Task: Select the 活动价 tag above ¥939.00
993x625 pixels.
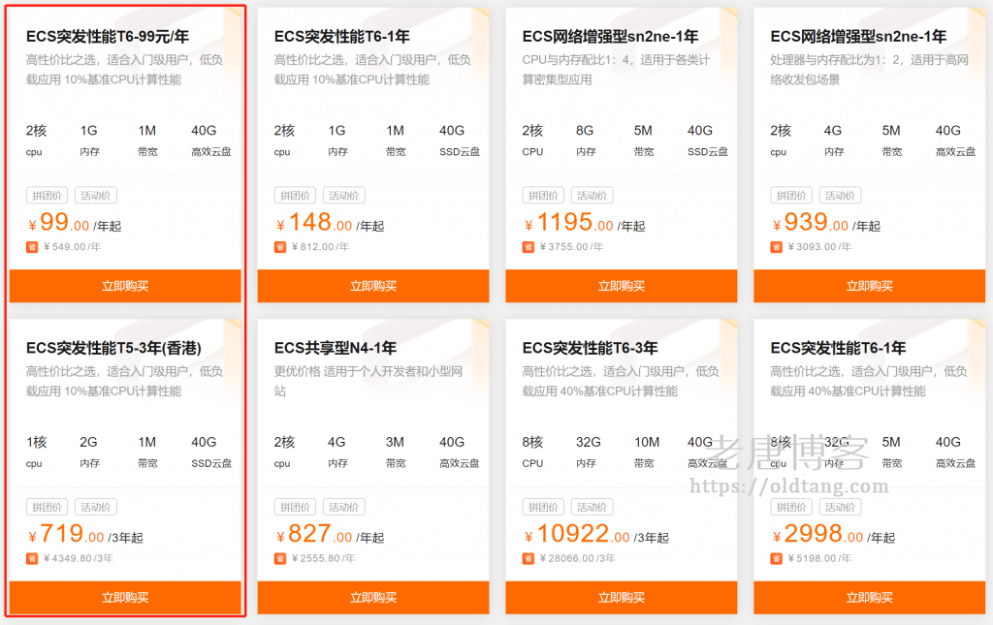Action: (841, 196)
